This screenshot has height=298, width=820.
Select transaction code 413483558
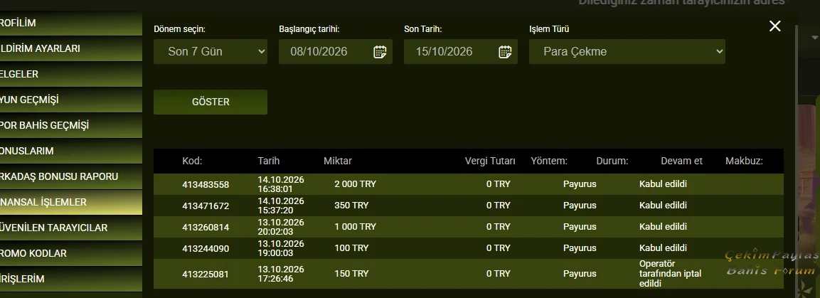(x=206, y=184)
